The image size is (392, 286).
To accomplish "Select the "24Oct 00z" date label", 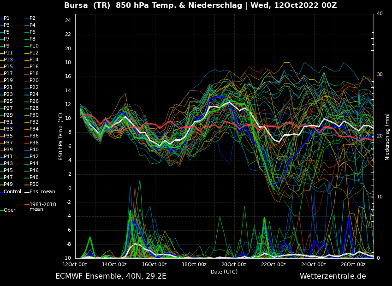I will coord(314,264).
